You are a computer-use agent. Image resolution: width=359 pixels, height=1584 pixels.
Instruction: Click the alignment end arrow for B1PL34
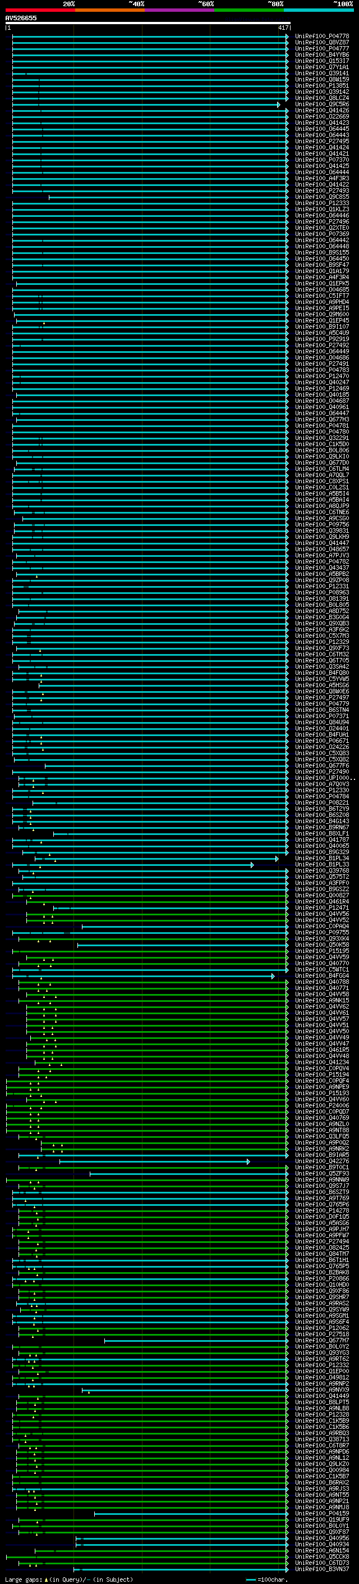[277, 859]
